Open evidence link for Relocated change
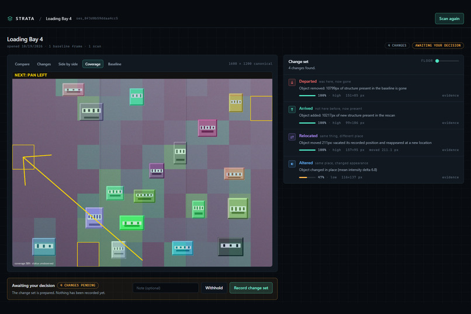Viewport: 471px width, 314px height. (450, 150)
